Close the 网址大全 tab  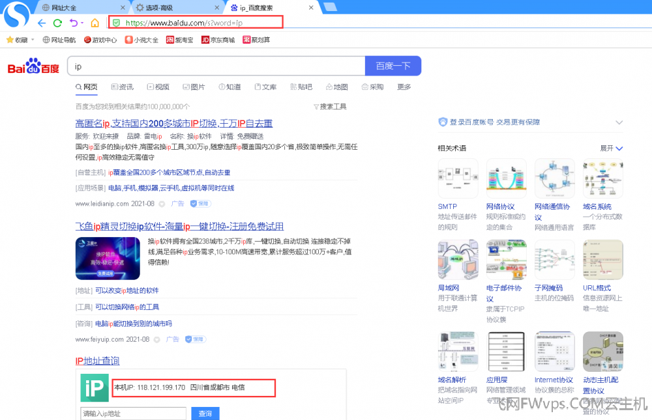pos(123,7)
